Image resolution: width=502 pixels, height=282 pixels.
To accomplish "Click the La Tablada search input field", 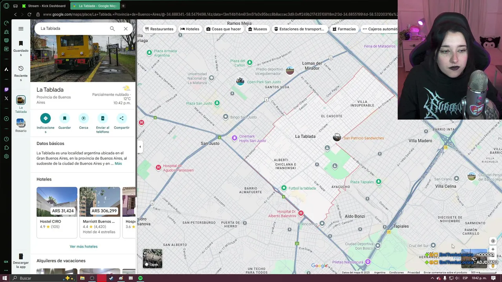I will (73, 29).
